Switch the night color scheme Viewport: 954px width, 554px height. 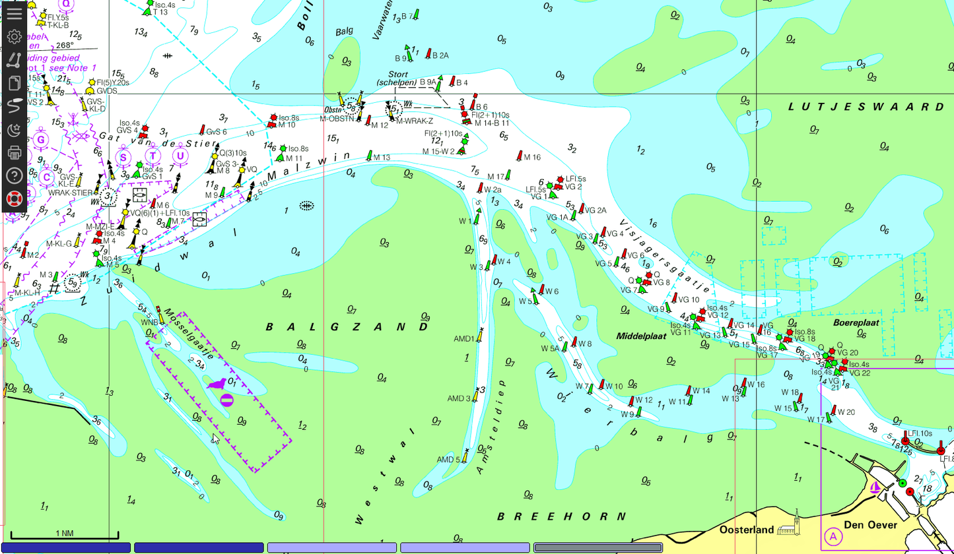pyautogui.click(x=14, y=130)
